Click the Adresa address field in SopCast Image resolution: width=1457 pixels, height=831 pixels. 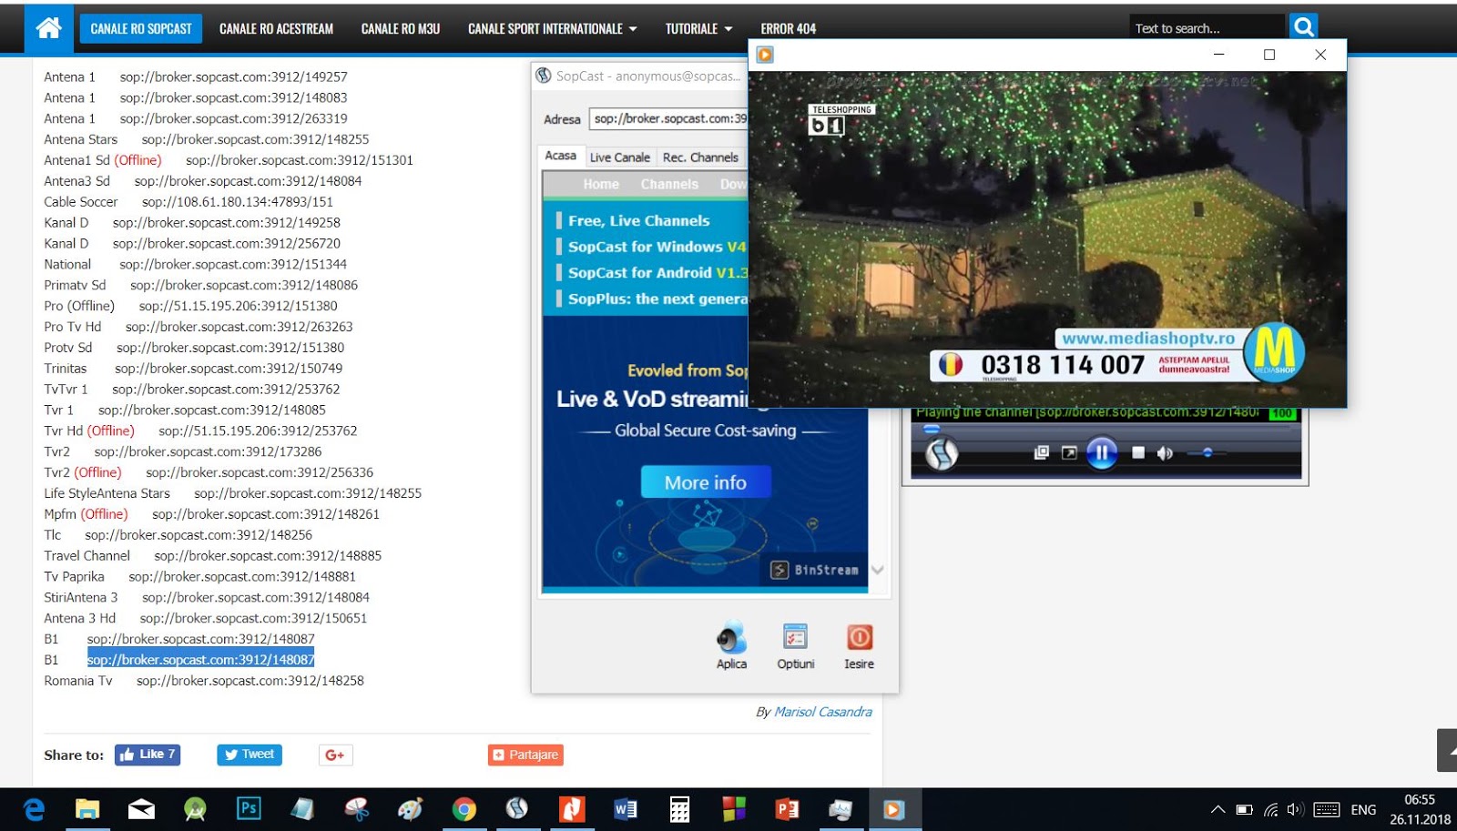(668, 118)
